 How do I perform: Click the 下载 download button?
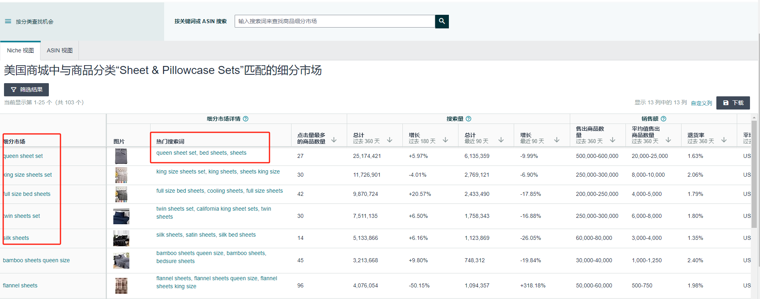coord(733,103)
